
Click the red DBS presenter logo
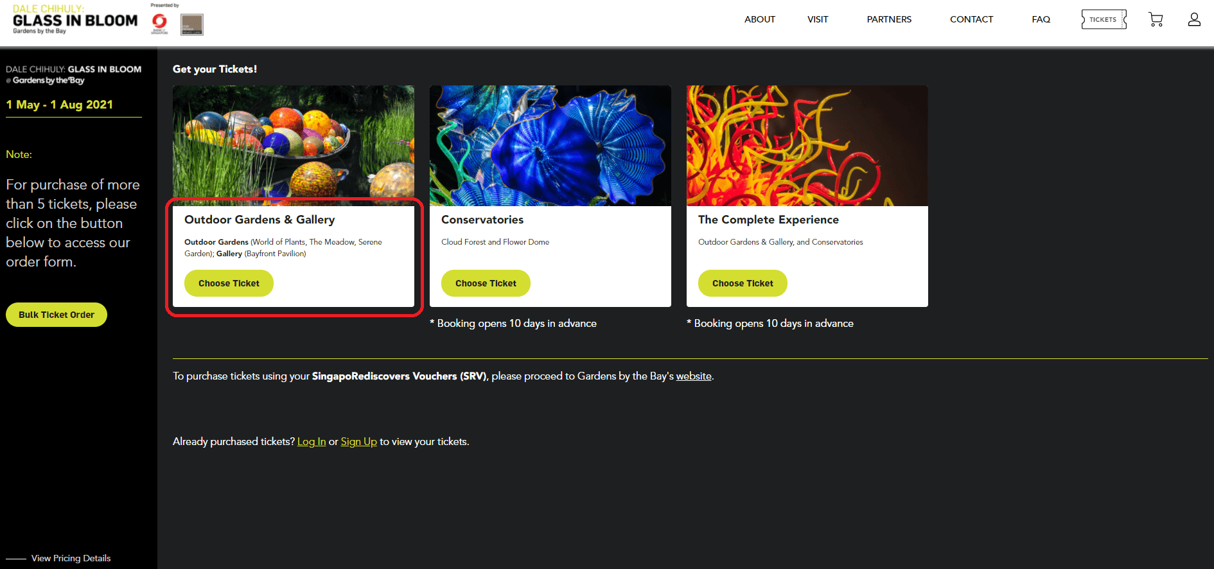159,23
